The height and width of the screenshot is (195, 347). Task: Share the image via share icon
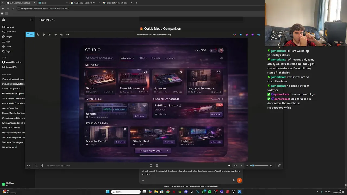pos(56,35)
